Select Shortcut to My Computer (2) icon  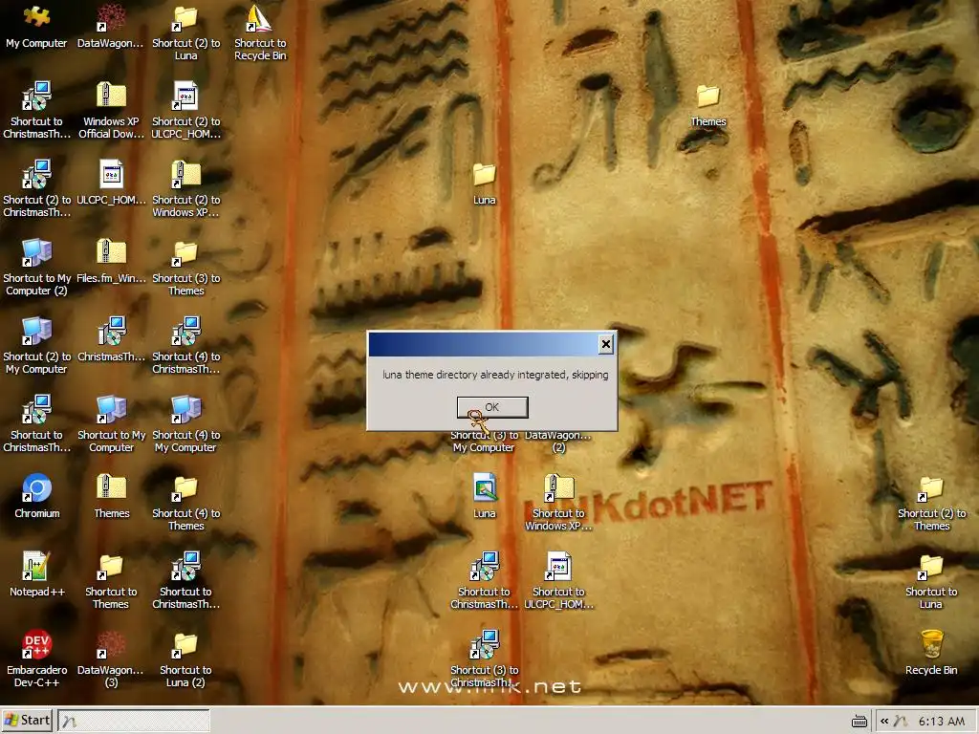click(x=37, y=268)
